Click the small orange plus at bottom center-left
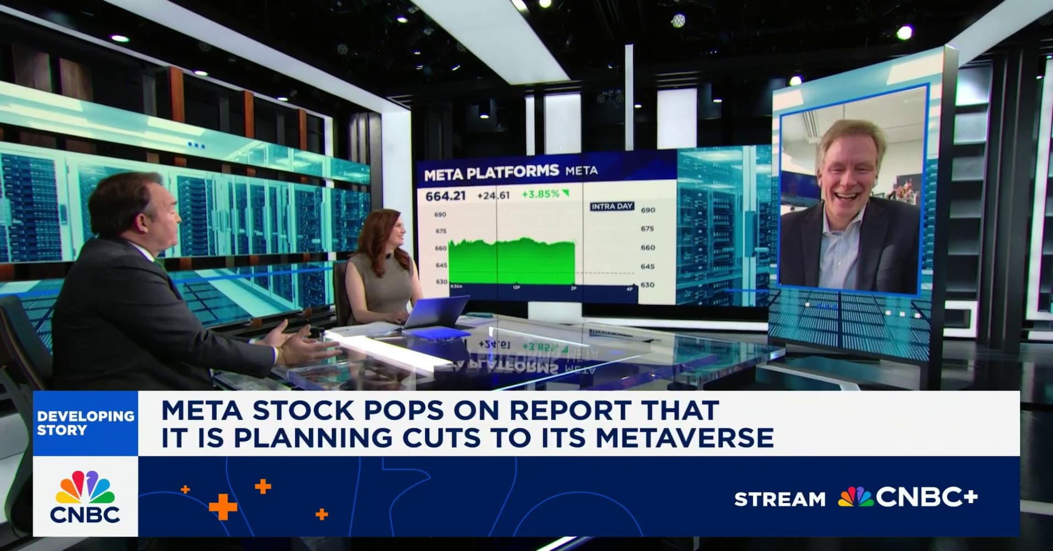Viewport: 1053px width, 551px height. 322,515
